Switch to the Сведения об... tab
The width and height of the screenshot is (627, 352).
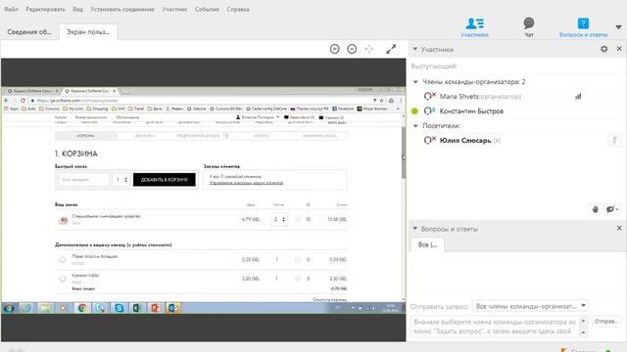click(29, 32)
